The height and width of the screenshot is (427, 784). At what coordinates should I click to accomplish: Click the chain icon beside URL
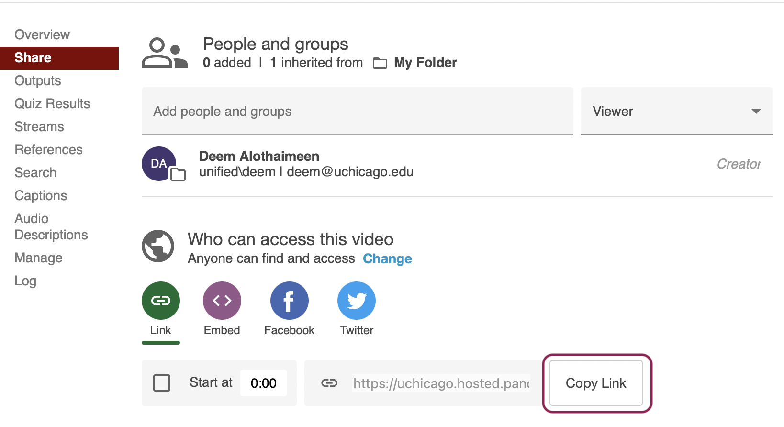[x=329, y=383]
